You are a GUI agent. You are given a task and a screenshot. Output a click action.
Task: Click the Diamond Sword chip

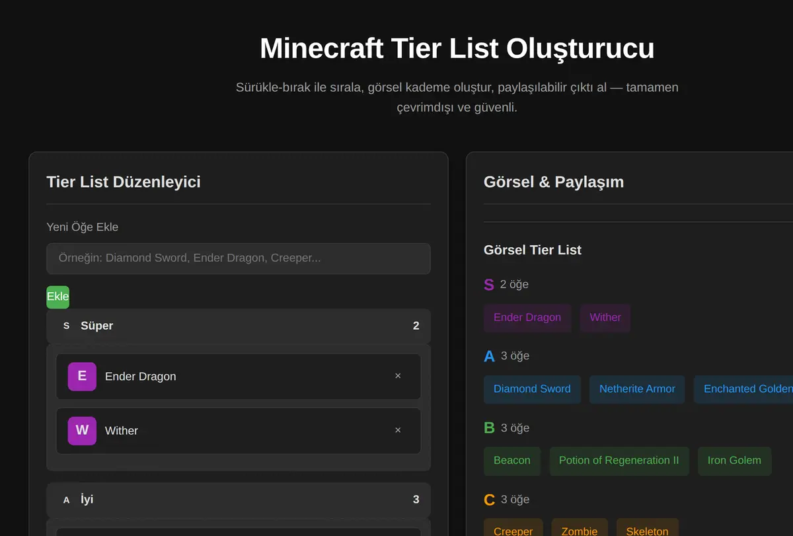tap(532, 389)
